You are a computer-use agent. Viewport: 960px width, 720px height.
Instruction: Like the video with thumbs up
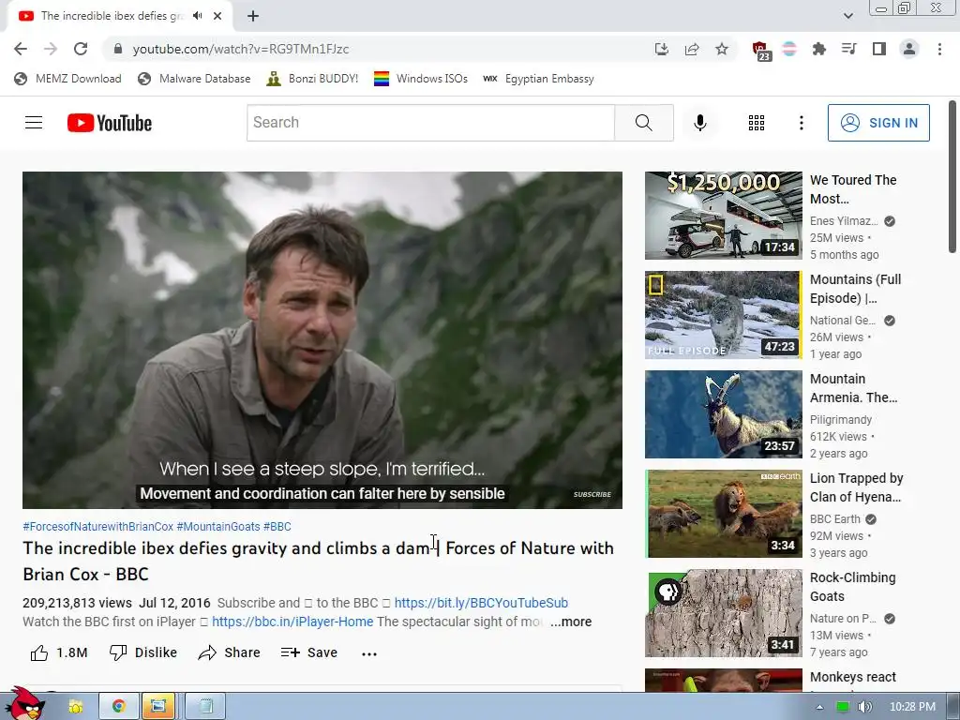[x=59, y=652]
